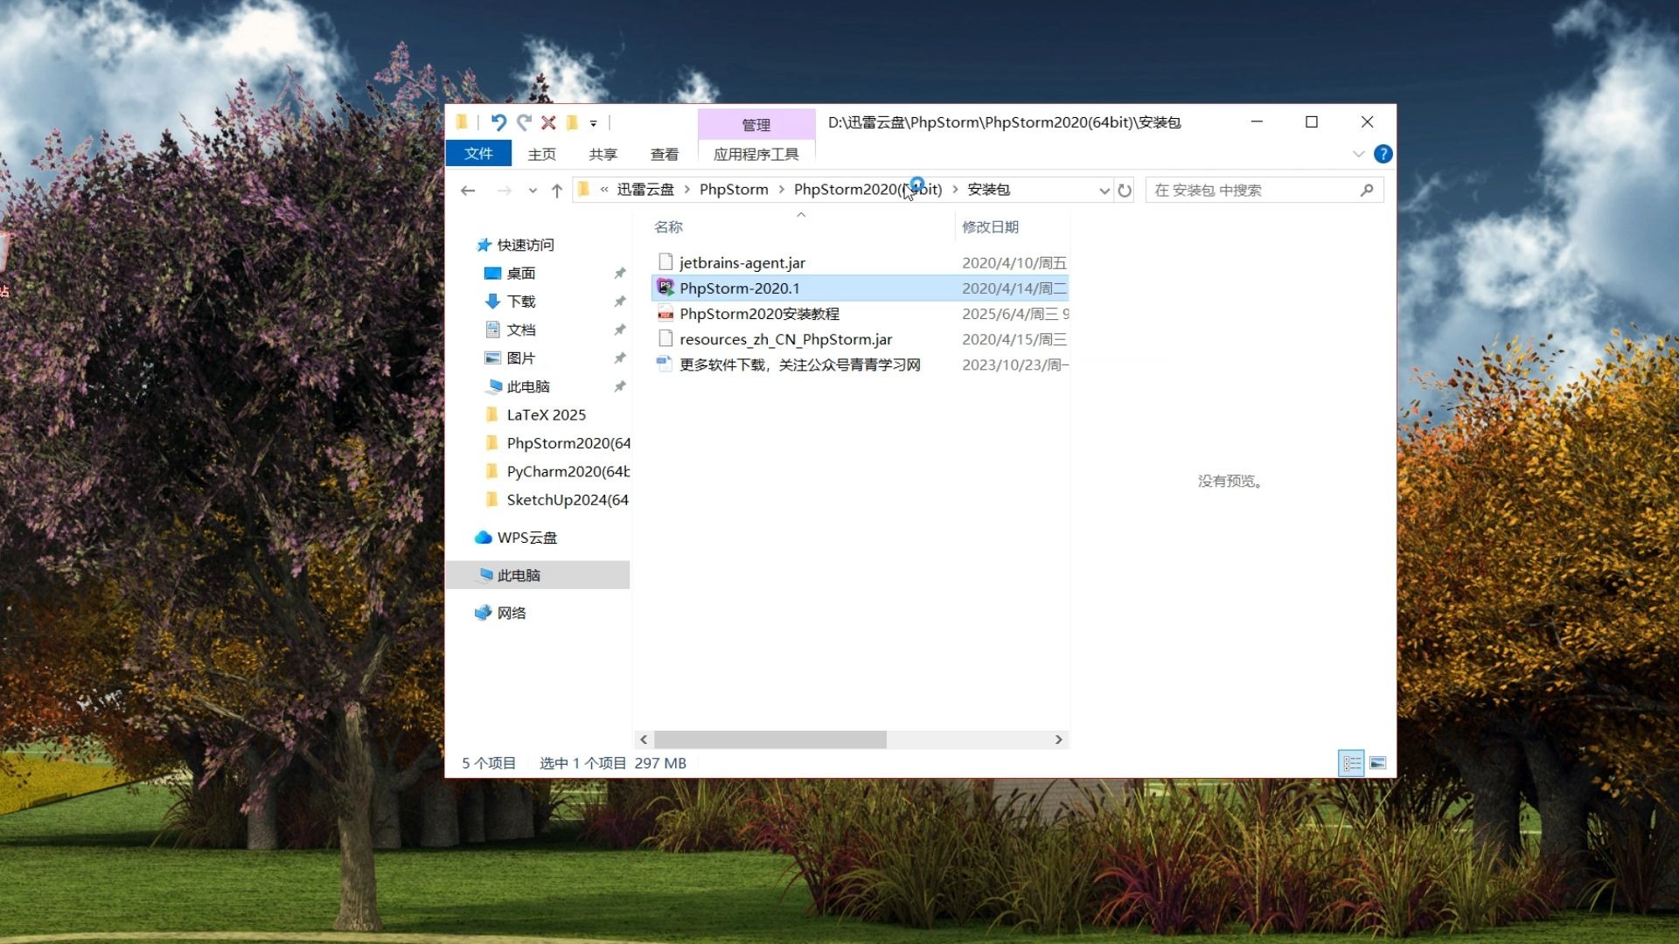Open PyCharm2020(64b folder in sidebar
The image size is (1679, 944).
[x=568, y=472]
